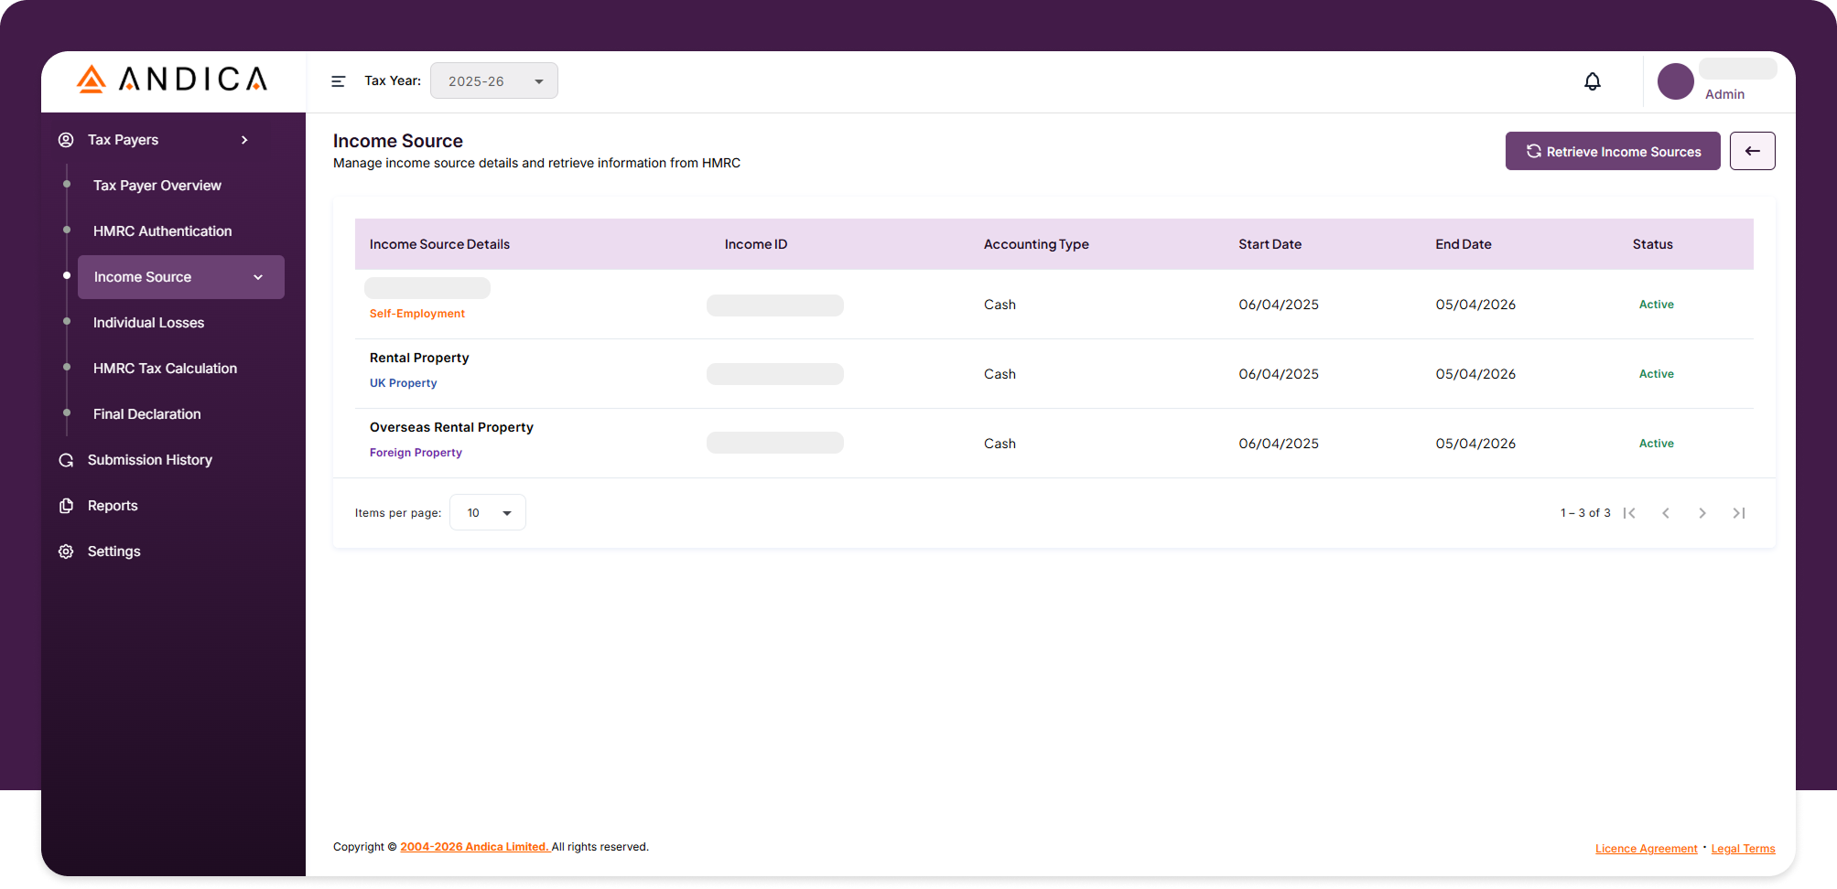Image resolution: width=1837 pixels, height=889 pixels.
Task: Open the Legal Terms link
Action: point(1743,849)
